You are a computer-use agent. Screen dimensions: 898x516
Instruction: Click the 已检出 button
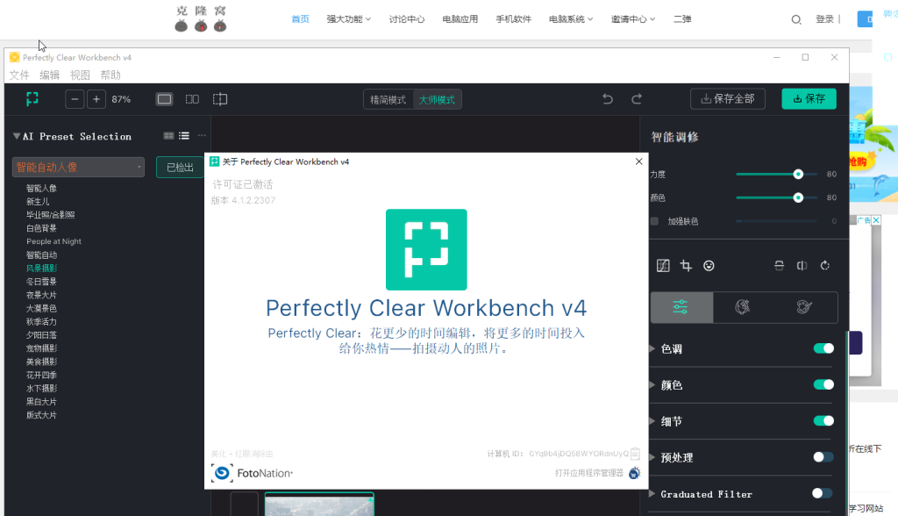(x=180, y=167)
